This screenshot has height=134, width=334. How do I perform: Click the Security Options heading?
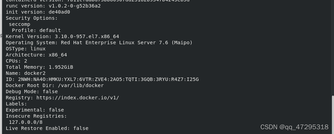(x=32, y=18)
